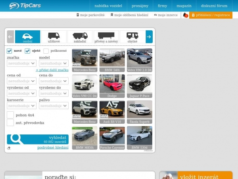This screenshot has width=238, height=179.
Task: Open the cena do dropdown
Action: pyautogui.click(x=54, y=81)
